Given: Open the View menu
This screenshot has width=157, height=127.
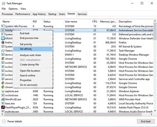Looking at the screenshot, I should pos(23,9).
